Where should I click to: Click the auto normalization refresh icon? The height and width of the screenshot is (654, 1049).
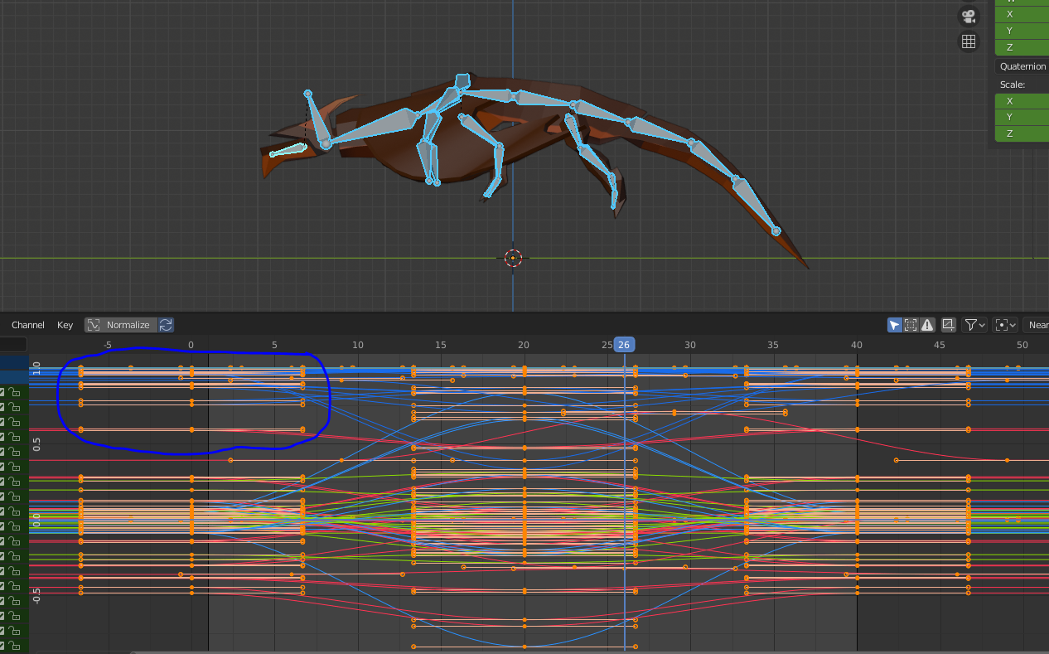coord(166,325)
